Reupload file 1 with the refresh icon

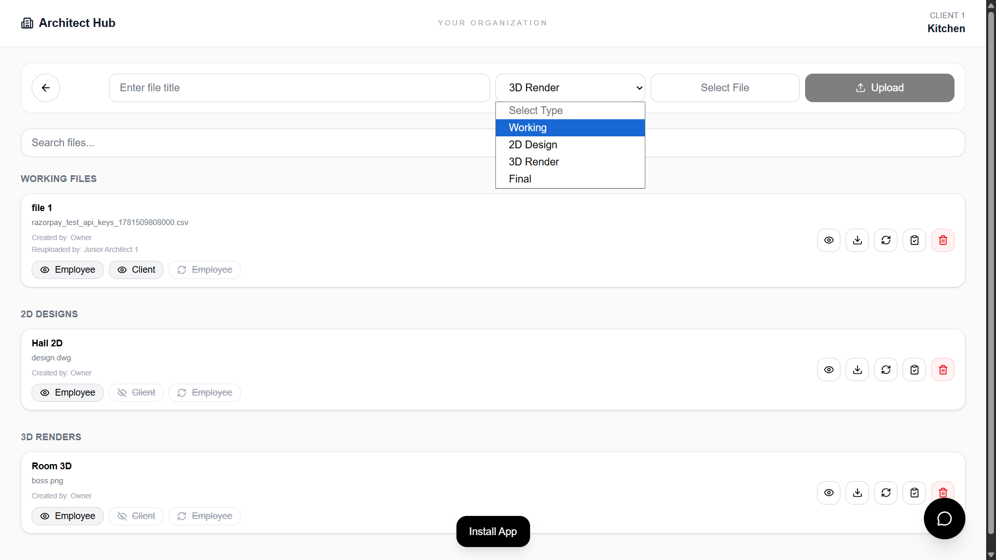[886, 240]
